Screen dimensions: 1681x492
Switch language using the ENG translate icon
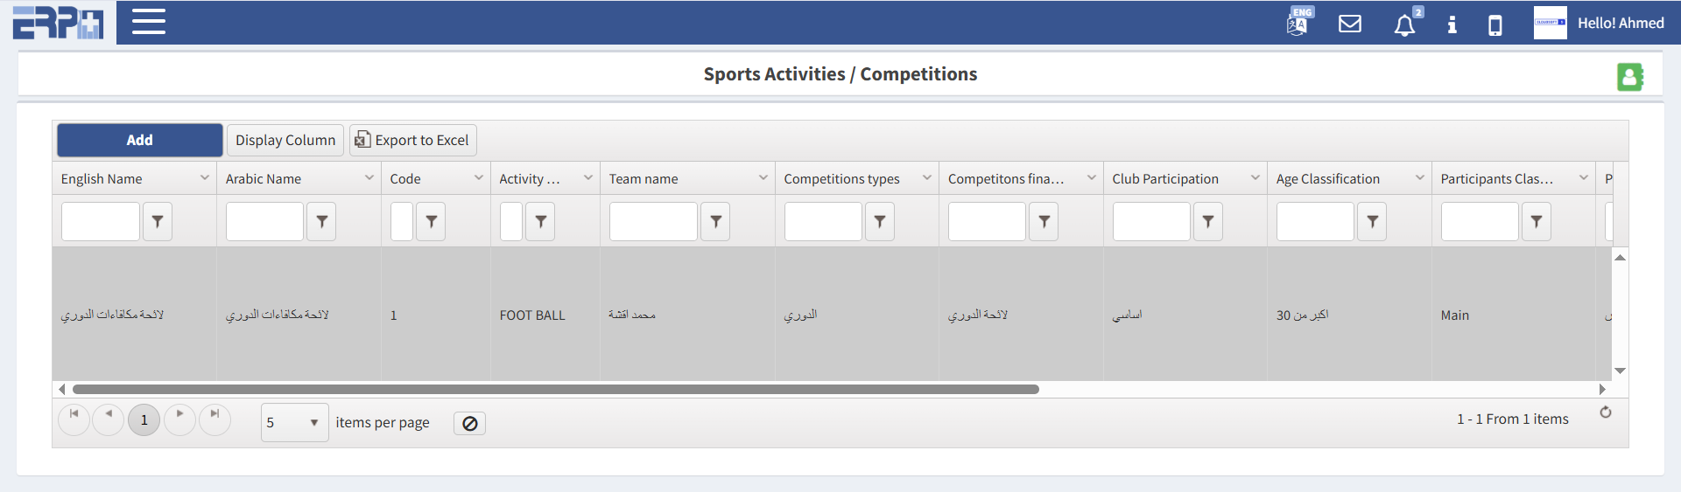tap(1298, 23)
